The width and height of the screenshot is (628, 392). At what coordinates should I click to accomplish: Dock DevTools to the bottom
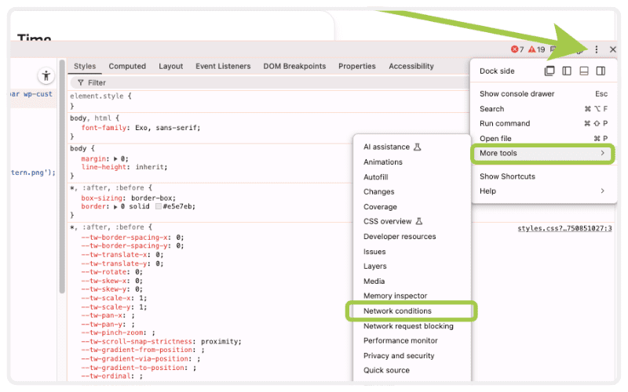click(583, 71)
